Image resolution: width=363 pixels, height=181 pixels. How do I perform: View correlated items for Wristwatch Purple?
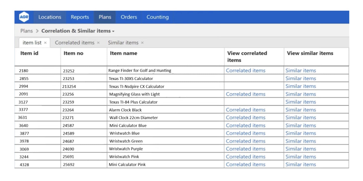point(246,149)
